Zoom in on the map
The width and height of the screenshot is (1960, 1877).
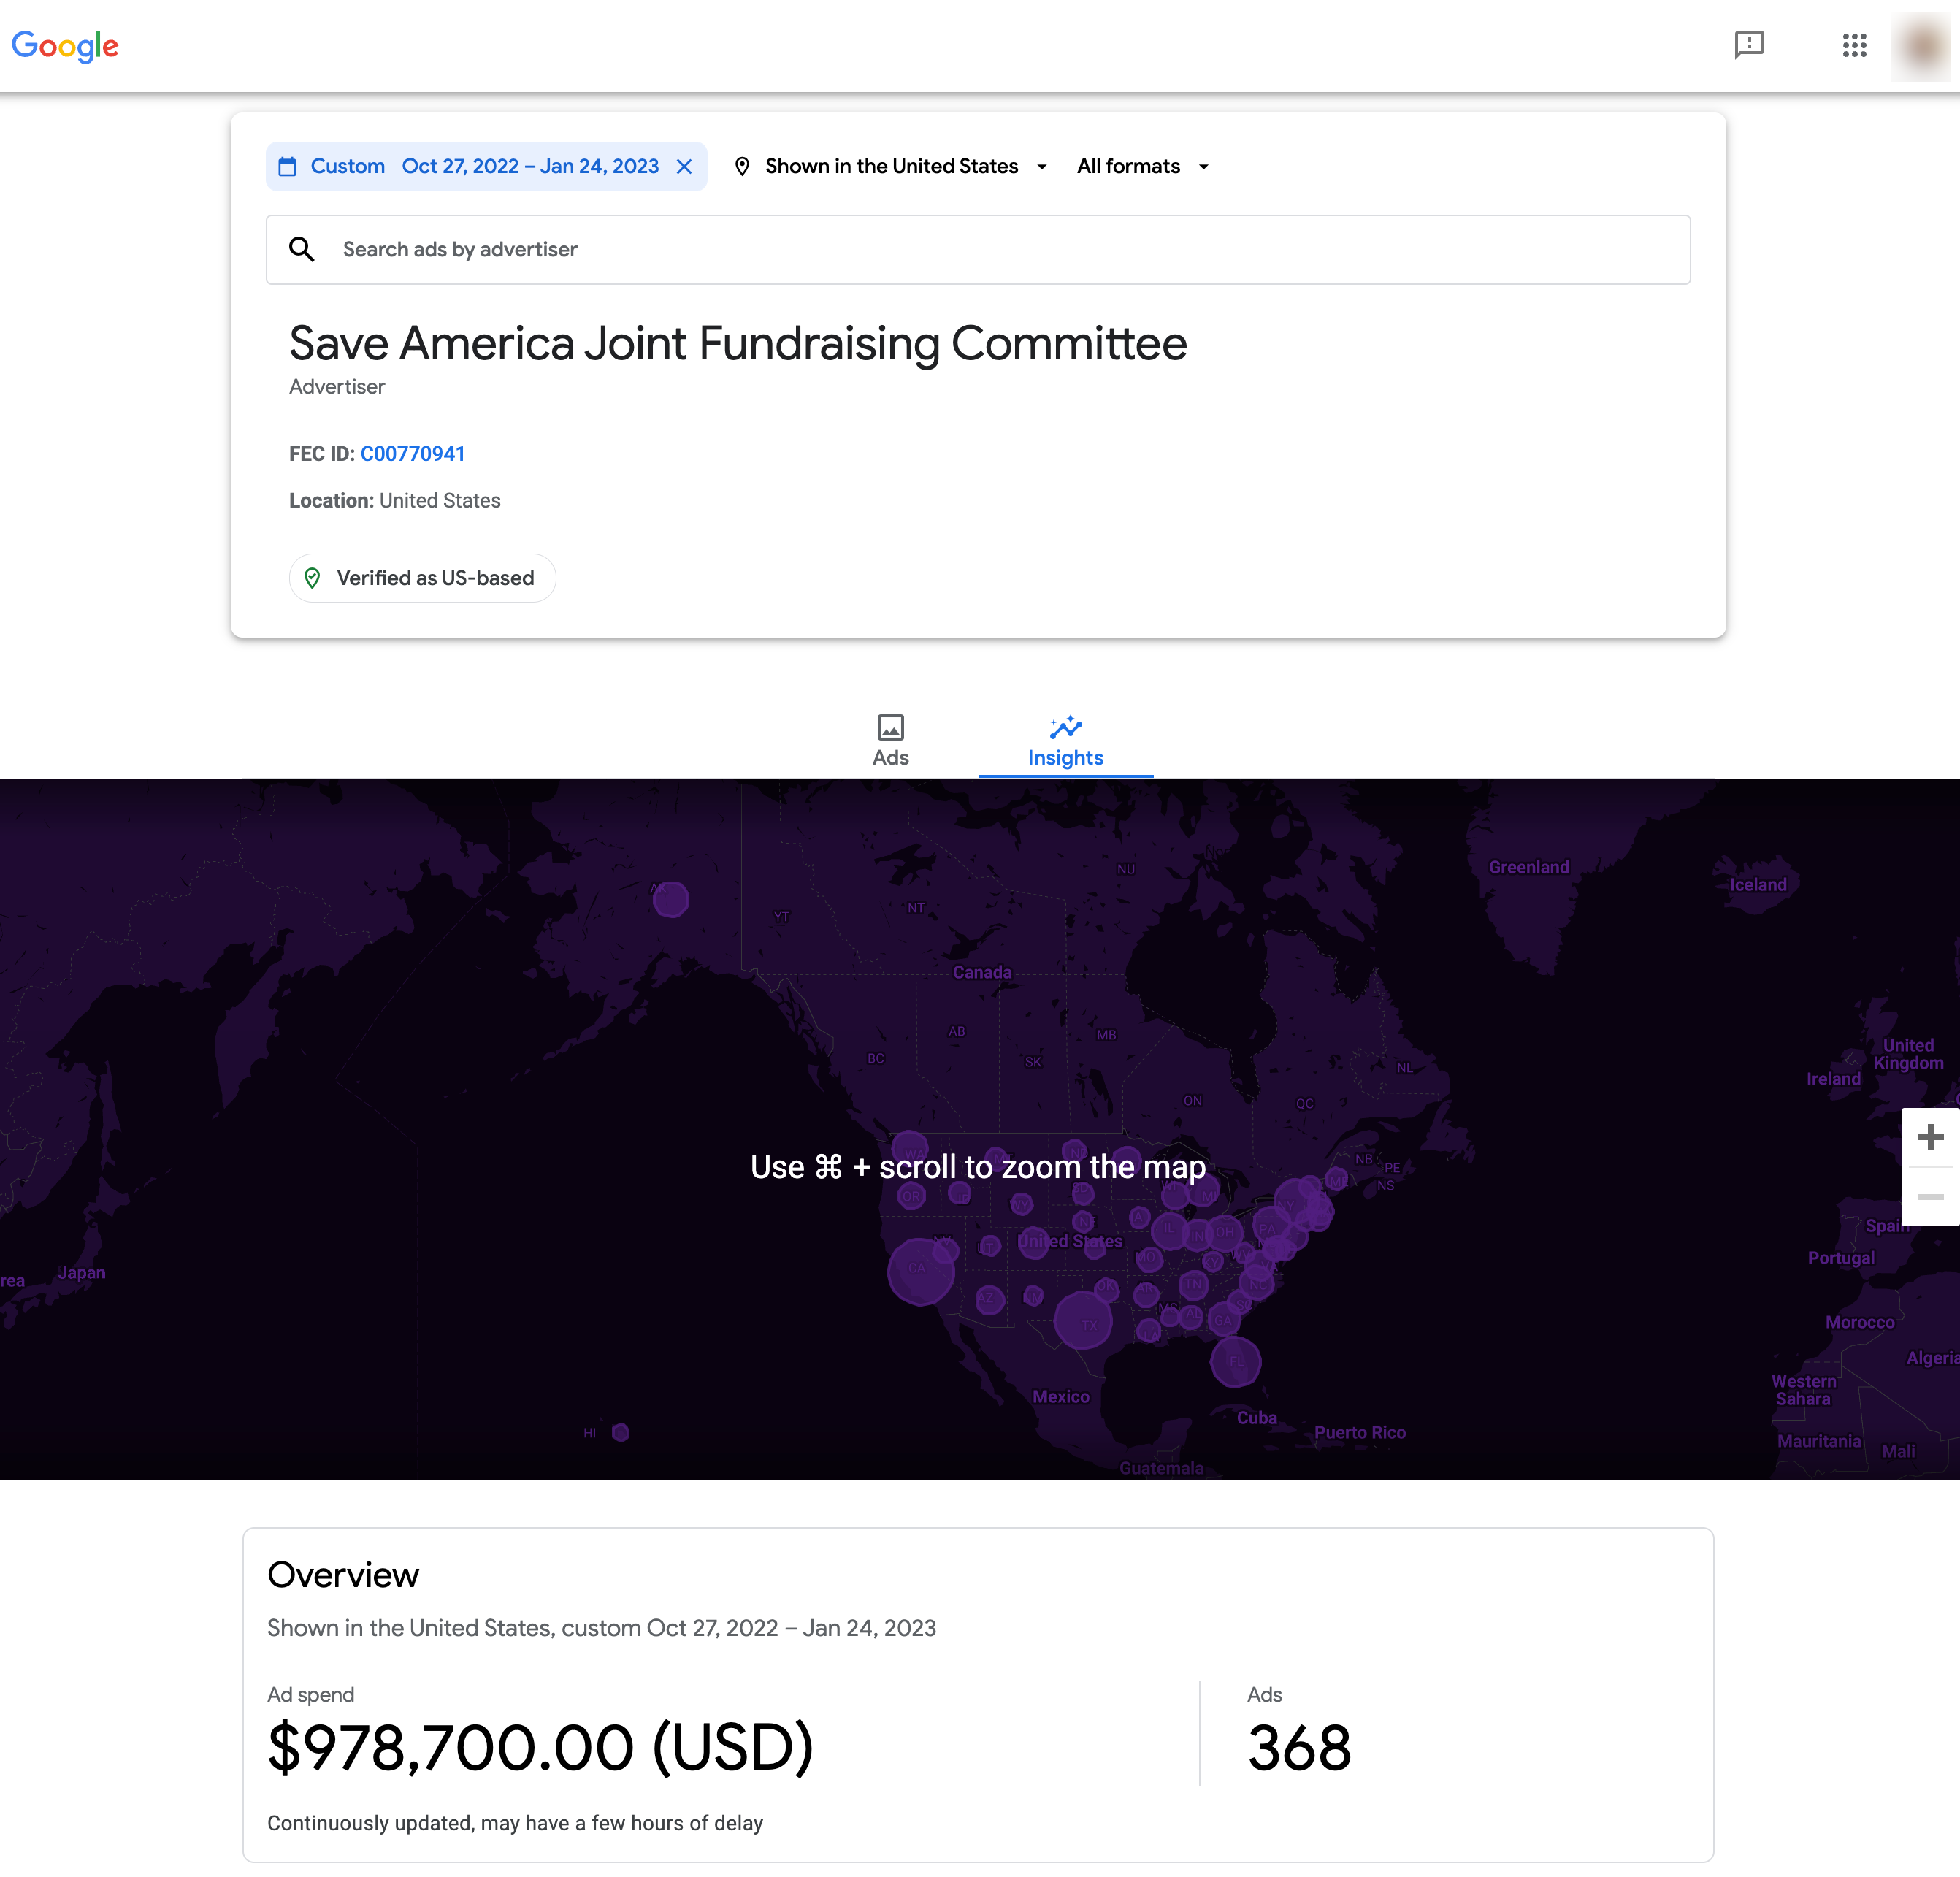click(1930, 1137)
